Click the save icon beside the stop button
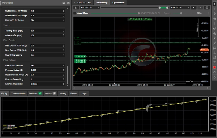Image resolution: width=217 pixels, height=138 pixels. point(207,8)
